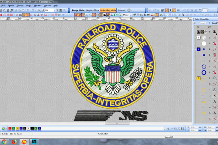Click the padlock lock icon
Viewport: 218px width, 145px height.
pyautogui.click(x=183, y=15)
